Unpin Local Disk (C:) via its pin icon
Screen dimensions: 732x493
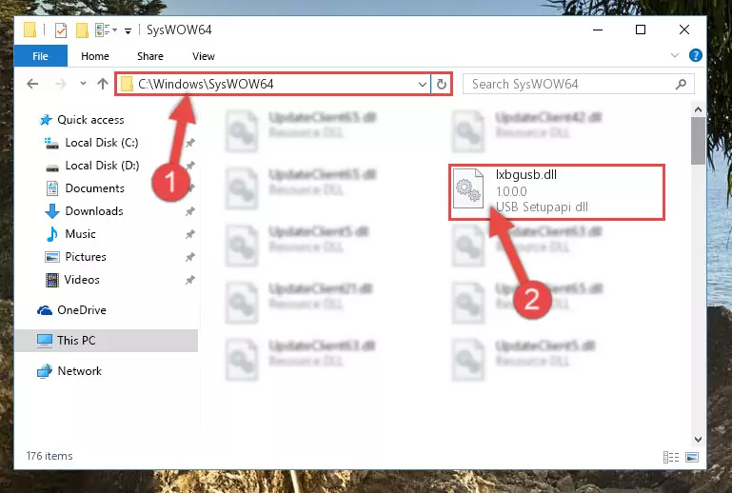pos(190,143)
